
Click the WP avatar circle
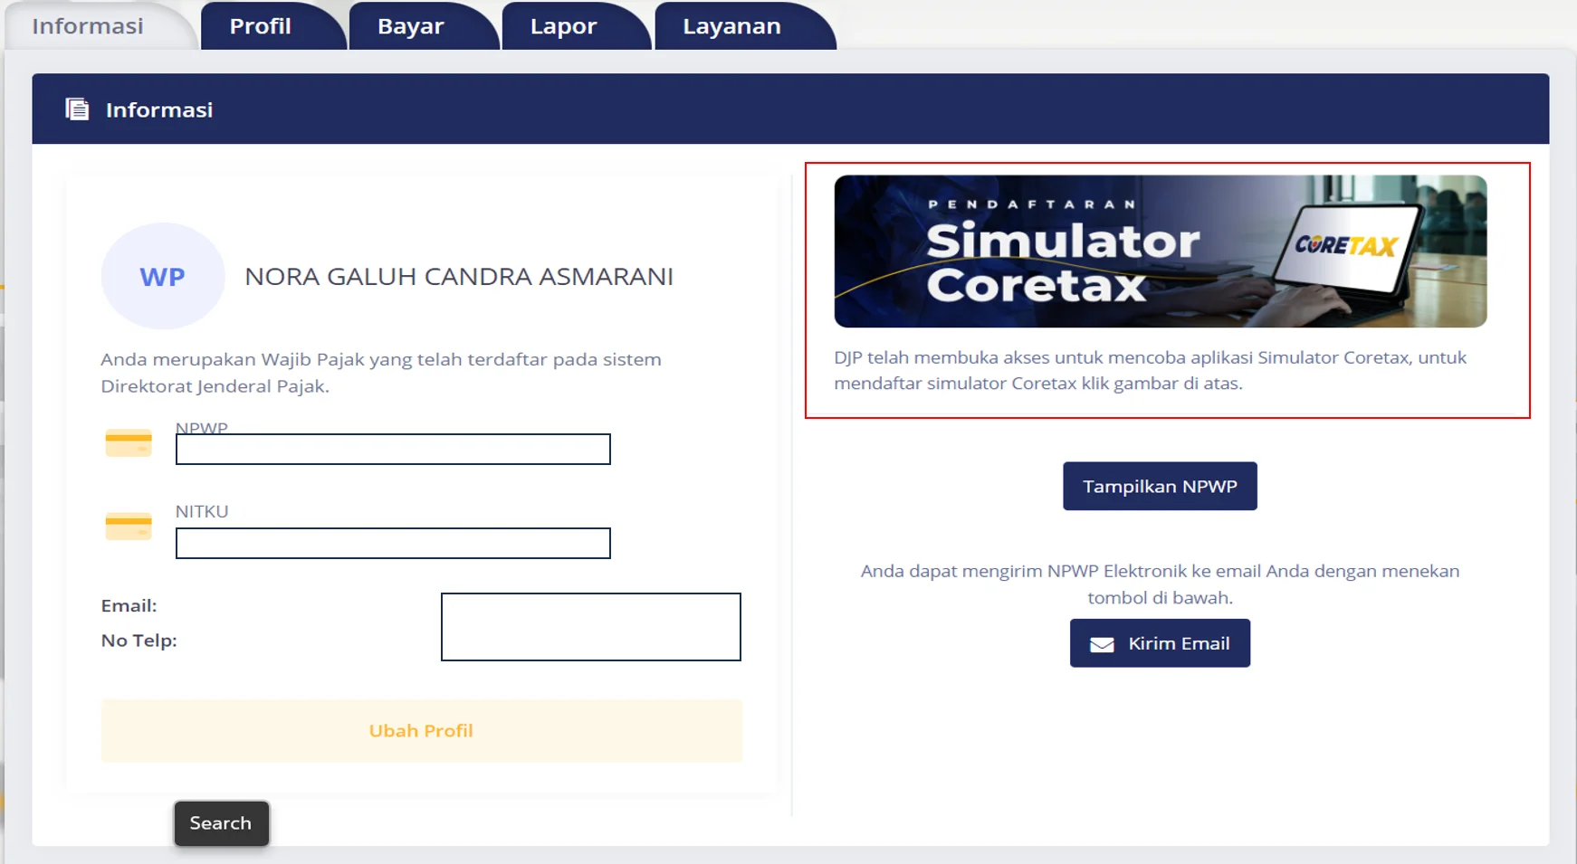point(163,276)
